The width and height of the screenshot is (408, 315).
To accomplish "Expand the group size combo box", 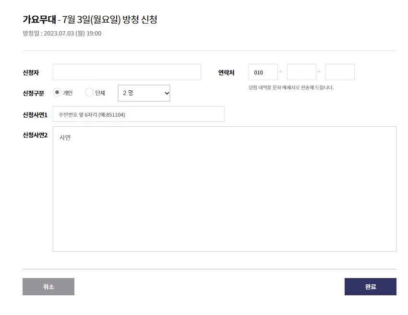I will pyautogui.click(x=144, y=93).
